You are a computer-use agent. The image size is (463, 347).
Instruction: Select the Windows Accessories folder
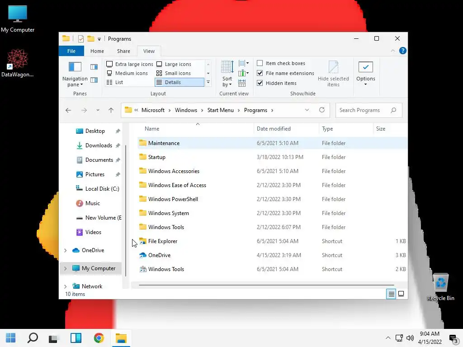(x=272, y=171)
